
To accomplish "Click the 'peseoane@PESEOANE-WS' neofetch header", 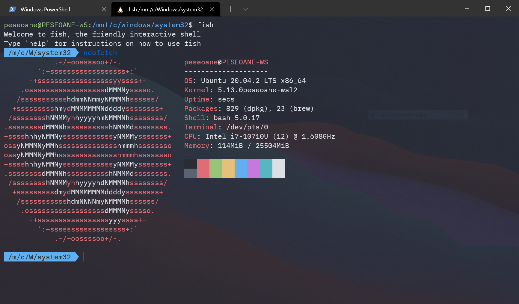I will click(226, 62).
